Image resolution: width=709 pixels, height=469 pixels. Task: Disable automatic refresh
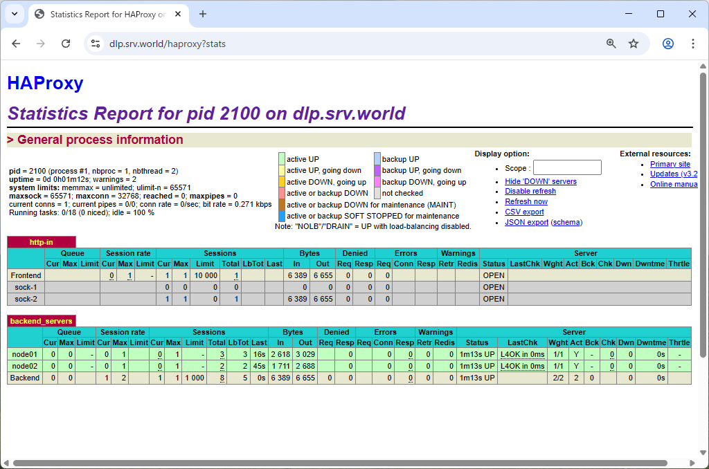(x=530, y=191)
